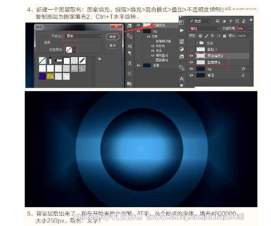Open the Glyphs panel icon

click(x=129, y=63)
